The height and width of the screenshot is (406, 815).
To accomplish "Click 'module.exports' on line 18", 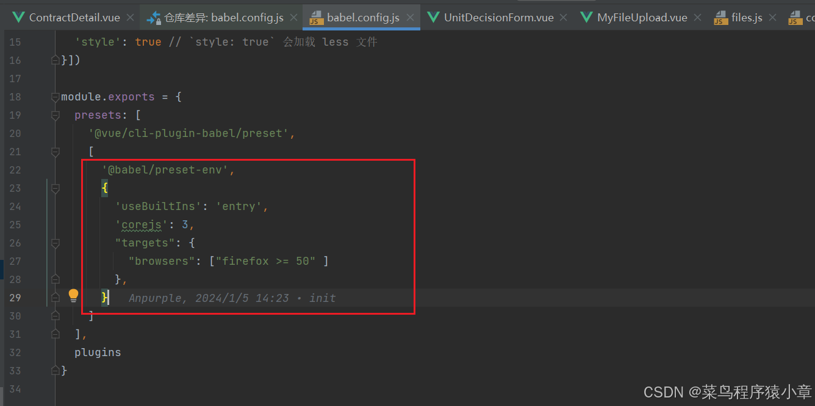I will click(108, 97).
